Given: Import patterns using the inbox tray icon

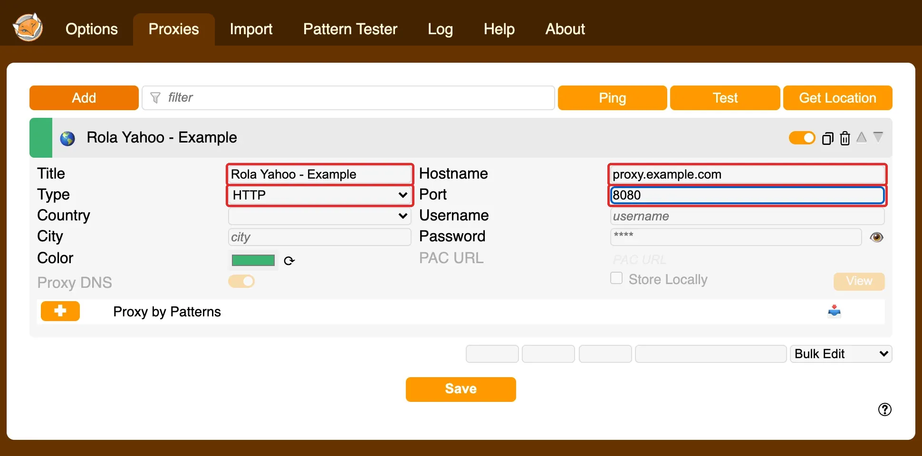Looking at the screenshot, I should tap(834, 311).
